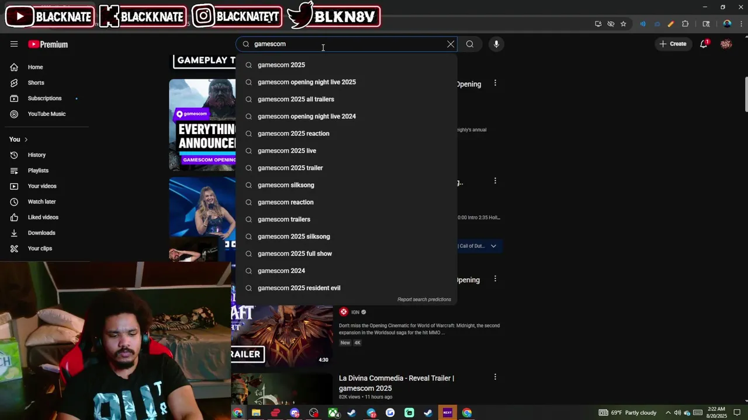The height and width of the screenshot is (420, 748).
Task: Open the purple NEXT app on taskbar
Action: point(448,413)
